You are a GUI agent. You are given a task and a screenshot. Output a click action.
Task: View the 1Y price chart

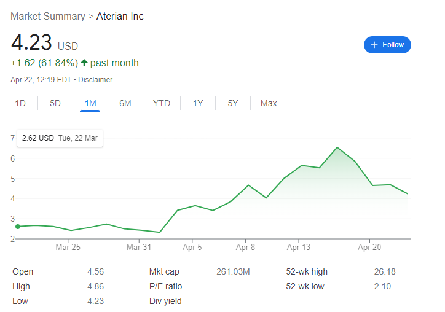198,103
